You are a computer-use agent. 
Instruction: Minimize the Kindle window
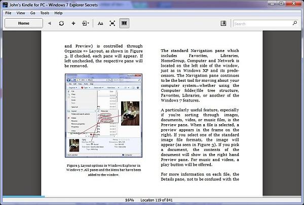(x=273, y=4)
